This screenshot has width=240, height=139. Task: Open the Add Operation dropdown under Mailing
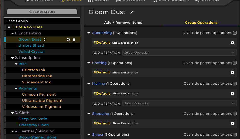coord(179,103)
